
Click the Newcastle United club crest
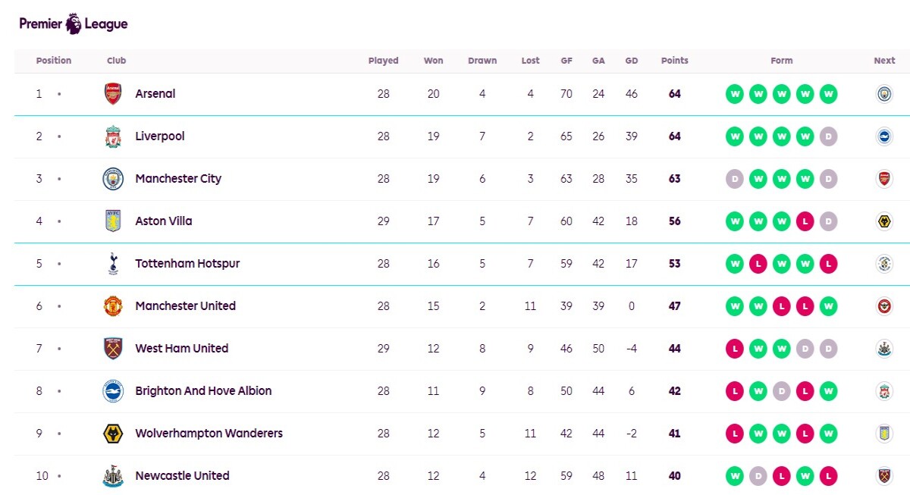point(113,476)
